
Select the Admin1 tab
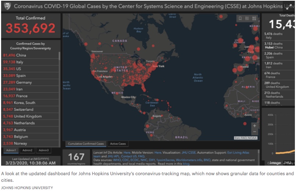tap(11, 150)
